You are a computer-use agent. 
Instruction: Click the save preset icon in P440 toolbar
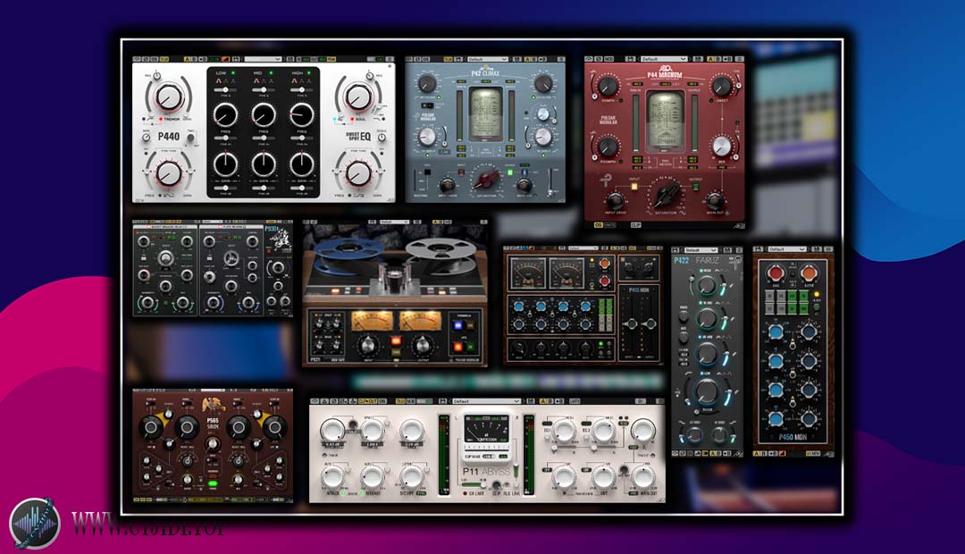tap(236, 59)
